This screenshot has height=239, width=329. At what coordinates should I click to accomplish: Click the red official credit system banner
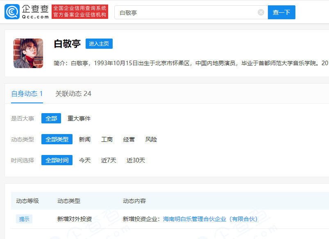click(80, 12)
